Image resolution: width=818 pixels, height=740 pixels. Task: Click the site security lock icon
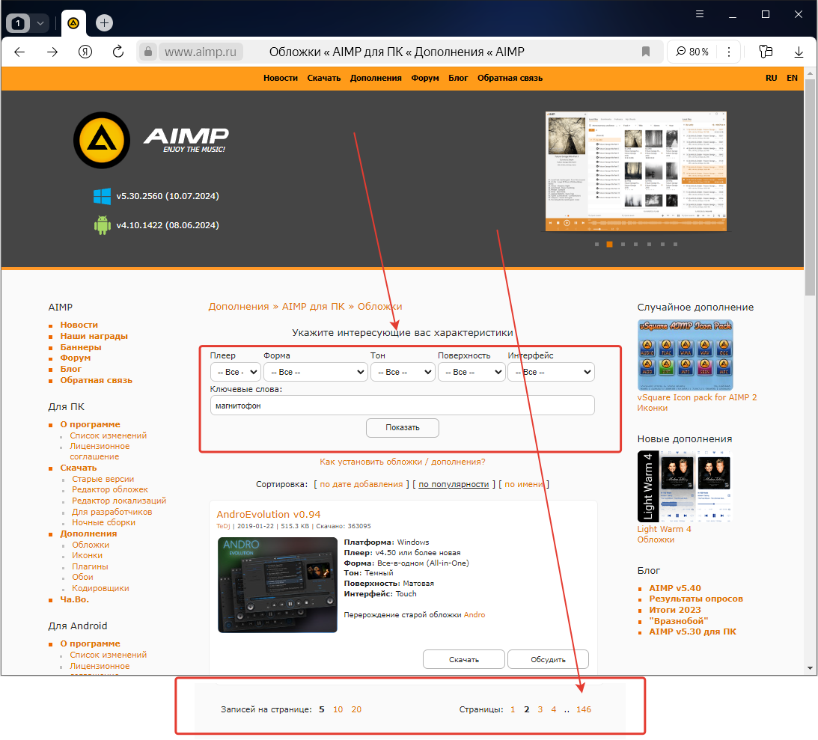[x=148, y=52]
